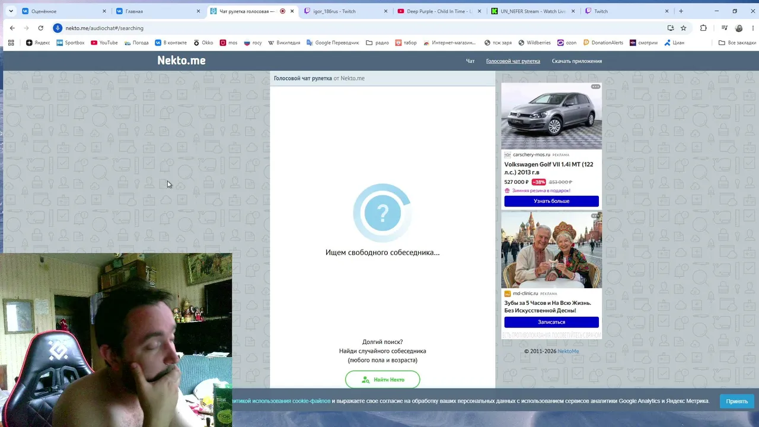
Task: Open the Интернет-магазин bookmark
Action: (449, 43)
